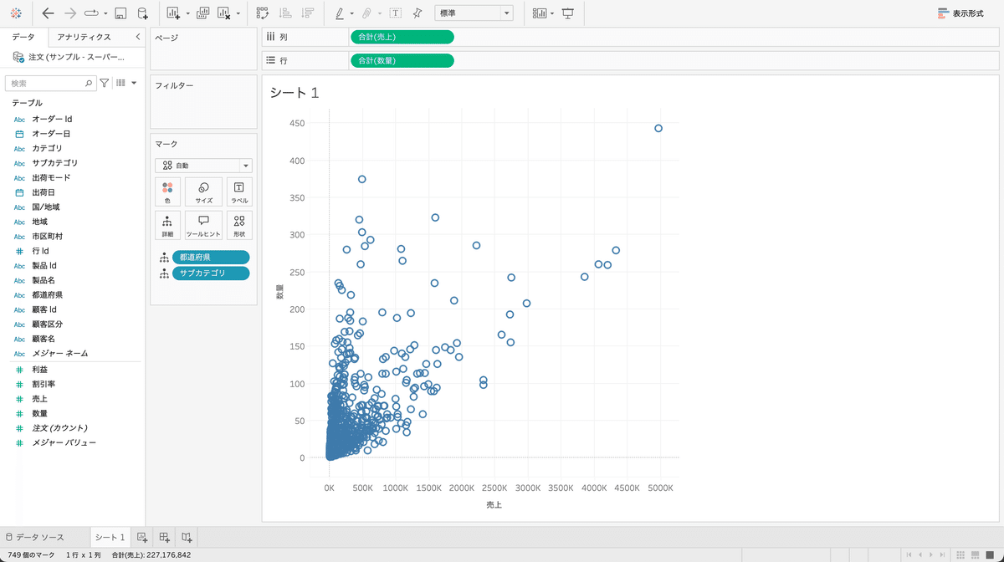Switch to the データ tab
The width and height of the screenshot is (1004, 562).
pyautogui.click(x=23, y=37)
